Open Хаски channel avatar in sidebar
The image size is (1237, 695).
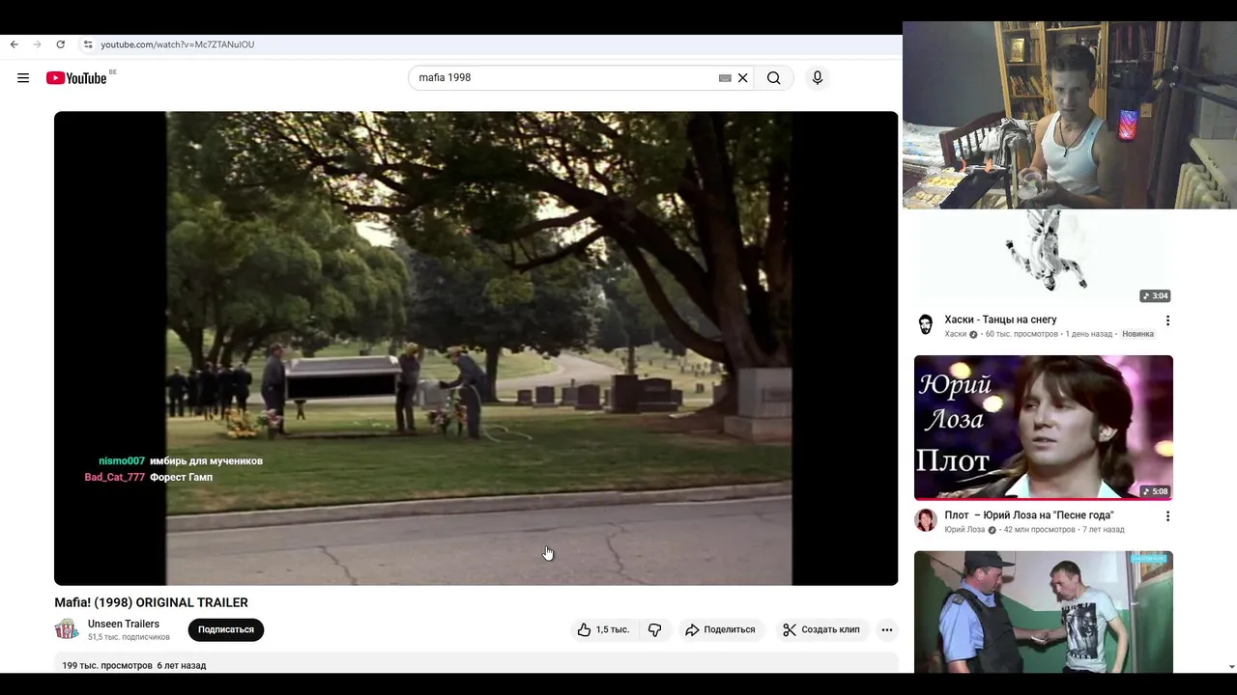coord(926,324)
